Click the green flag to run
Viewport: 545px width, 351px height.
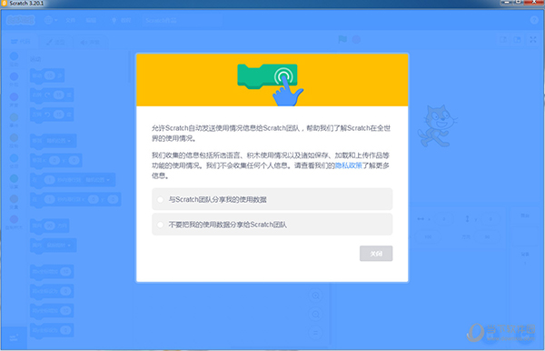pyautogui.click(x=342, y=39)
